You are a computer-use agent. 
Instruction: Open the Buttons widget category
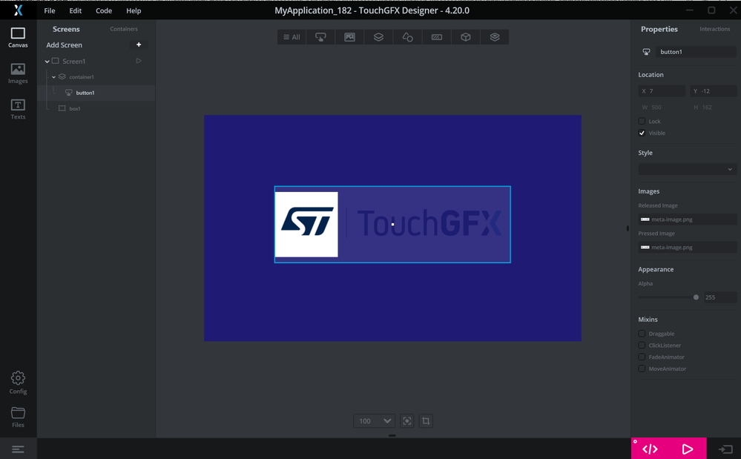click(320, 37)
